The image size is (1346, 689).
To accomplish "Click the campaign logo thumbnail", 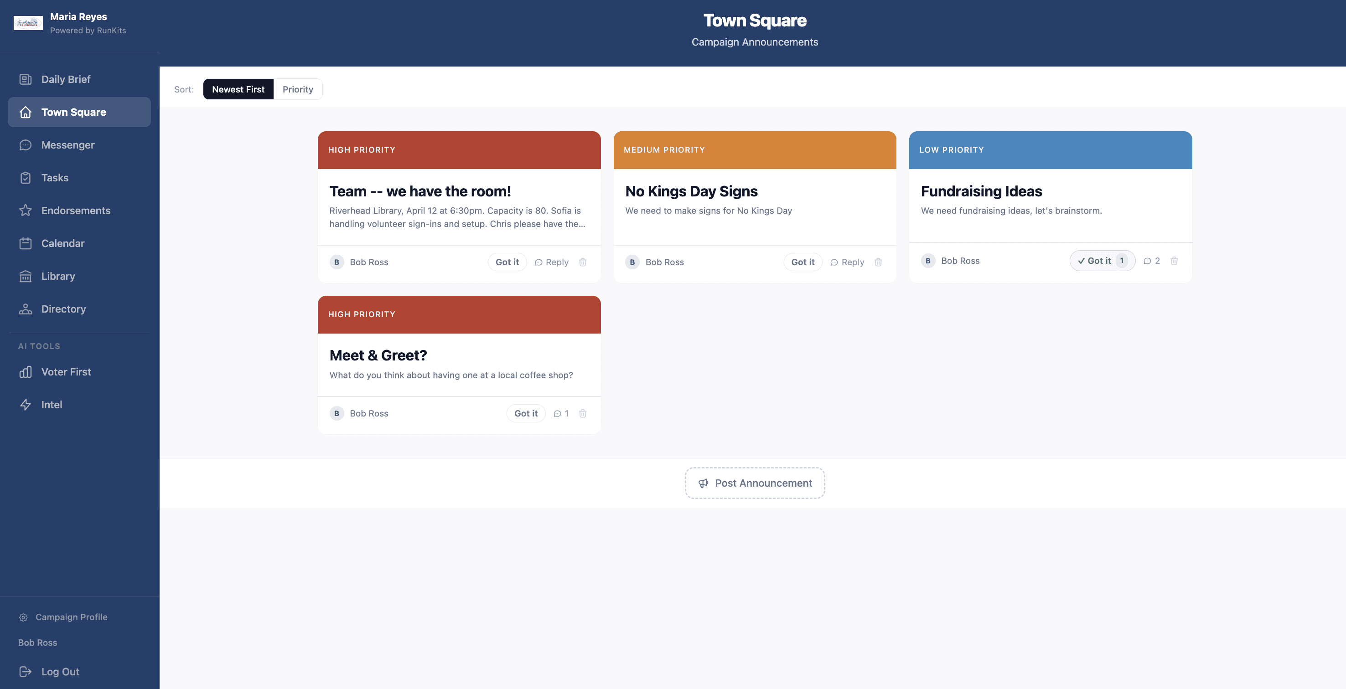I will 28,23.
